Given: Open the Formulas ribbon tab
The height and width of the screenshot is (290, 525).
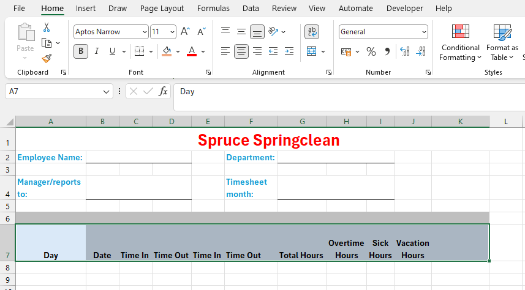Looking at the screenshot, I should tap(213, 9).
